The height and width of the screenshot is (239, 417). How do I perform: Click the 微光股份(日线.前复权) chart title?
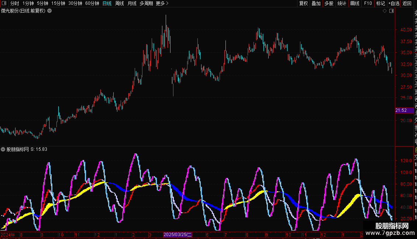point(23,11)
